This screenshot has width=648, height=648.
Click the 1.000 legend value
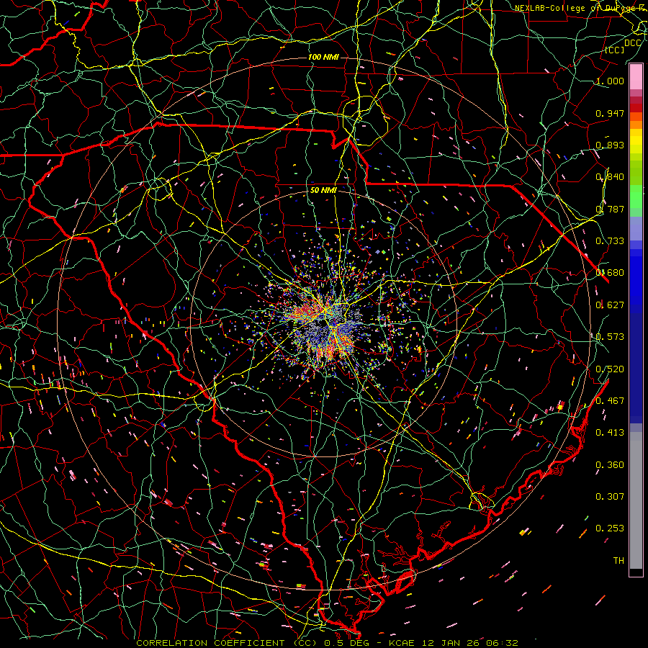point(610,81)
